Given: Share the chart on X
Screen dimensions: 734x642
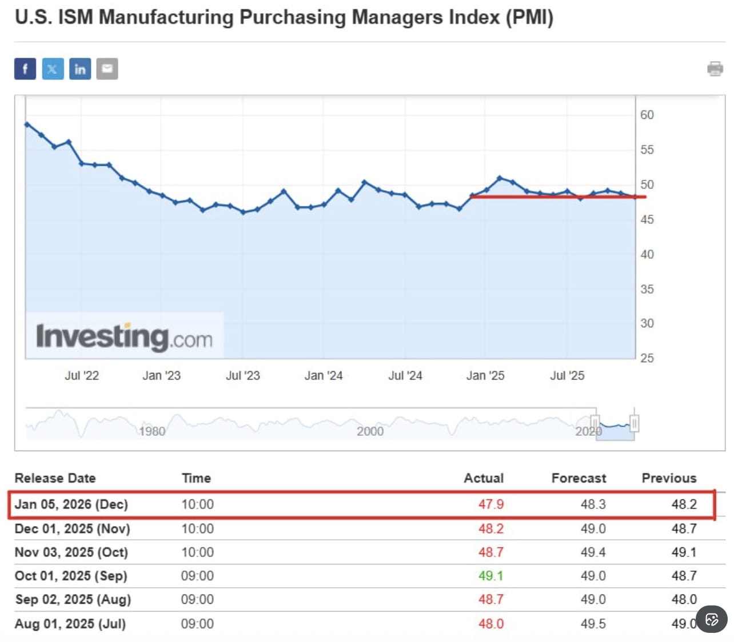Looking at the screenshot, I should point(53,69).
